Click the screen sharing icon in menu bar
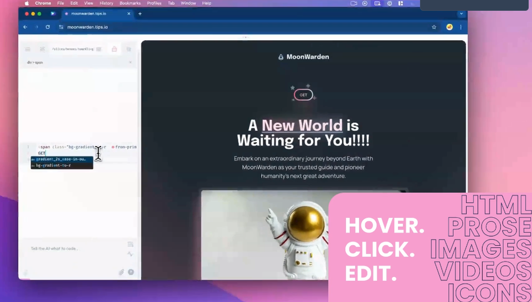 pos(377,3)
